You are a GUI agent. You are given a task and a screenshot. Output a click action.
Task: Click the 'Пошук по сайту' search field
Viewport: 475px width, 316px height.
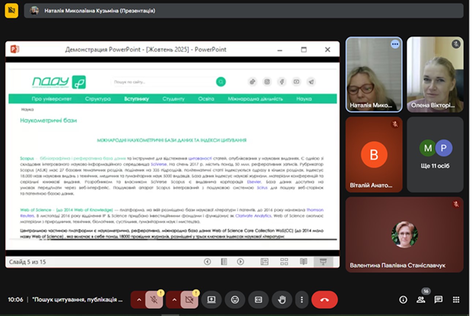[163, 82]
